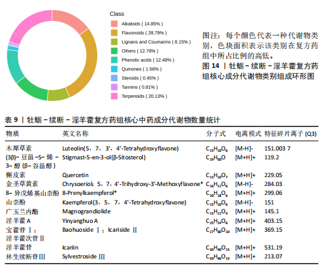Click the Class legend title
Viewport: 326px width, 273px height.
117,14
